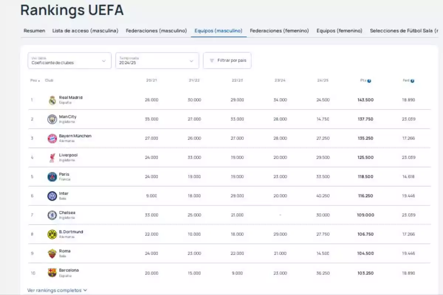Open the Chelsea club link

pos(68,213)
